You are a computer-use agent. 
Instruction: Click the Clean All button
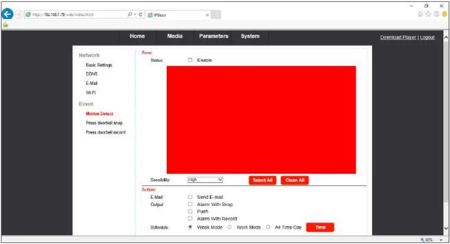(295, 180)
